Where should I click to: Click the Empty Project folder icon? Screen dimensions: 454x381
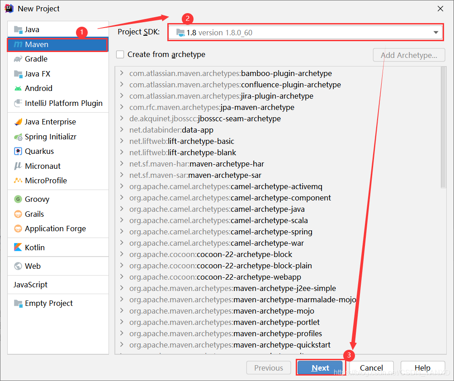(18, 303)
